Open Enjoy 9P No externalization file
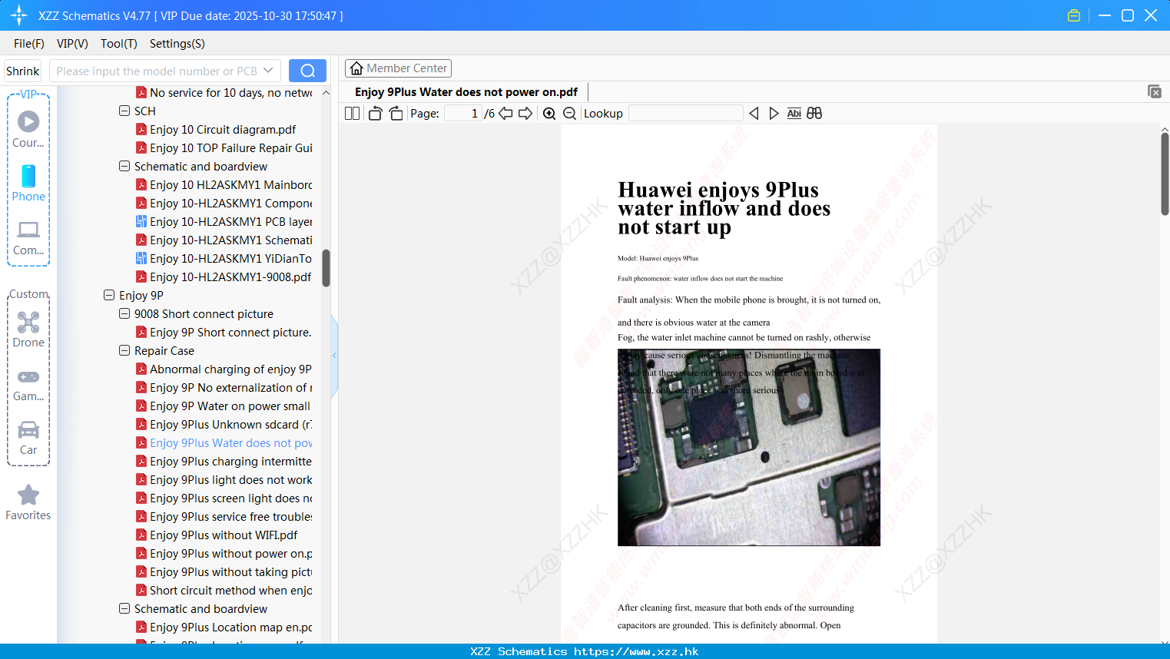This screenshot has height=659, width=1170. click(224, 387)
